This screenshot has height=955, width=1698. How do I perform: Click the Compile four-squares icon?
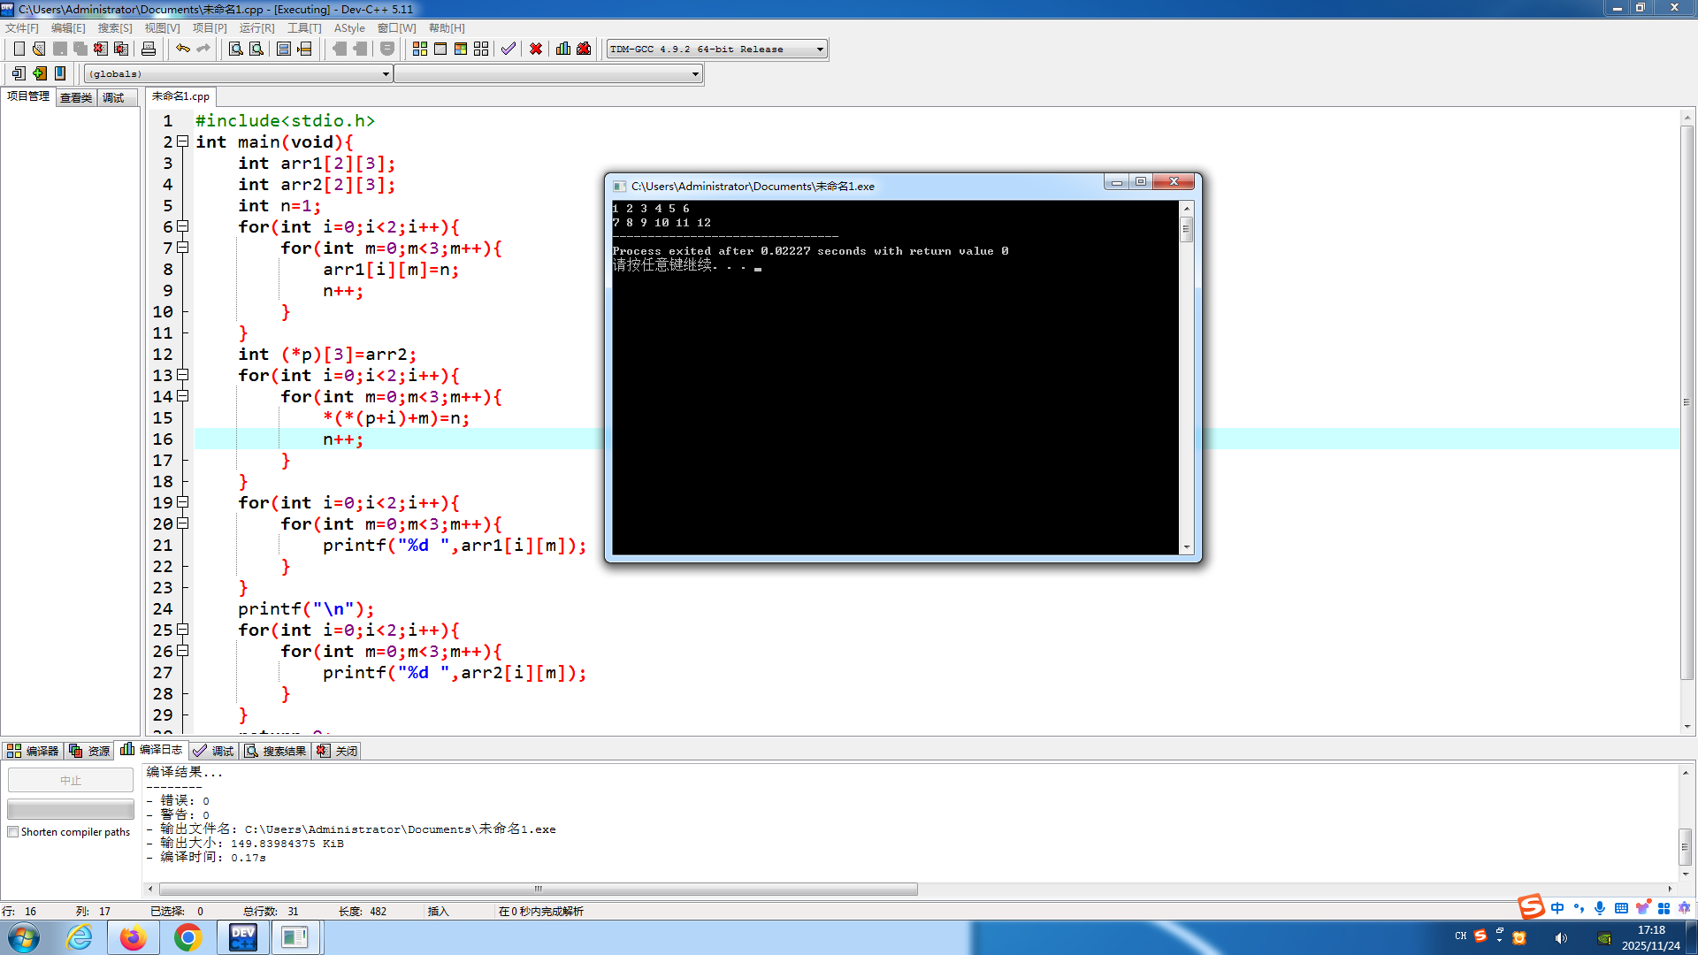[x=420, y=49]
